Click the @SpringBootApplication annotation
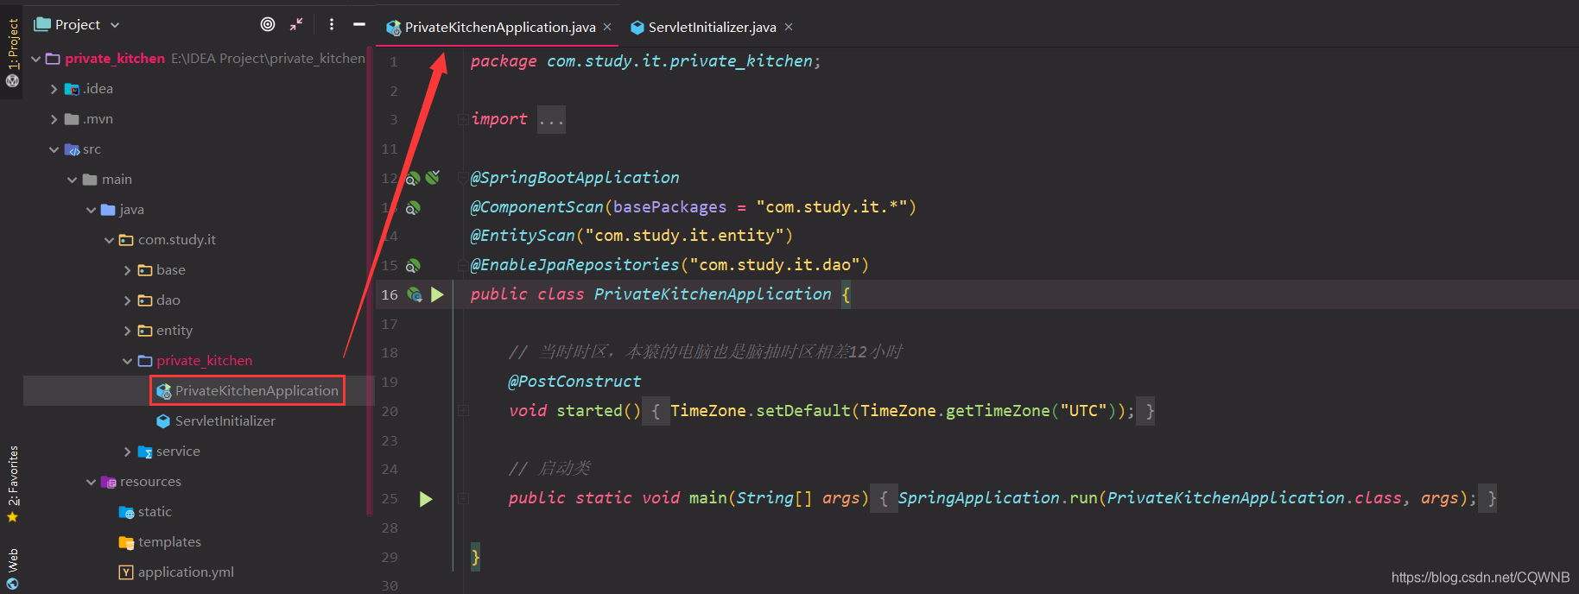 [x=574, y=178]
